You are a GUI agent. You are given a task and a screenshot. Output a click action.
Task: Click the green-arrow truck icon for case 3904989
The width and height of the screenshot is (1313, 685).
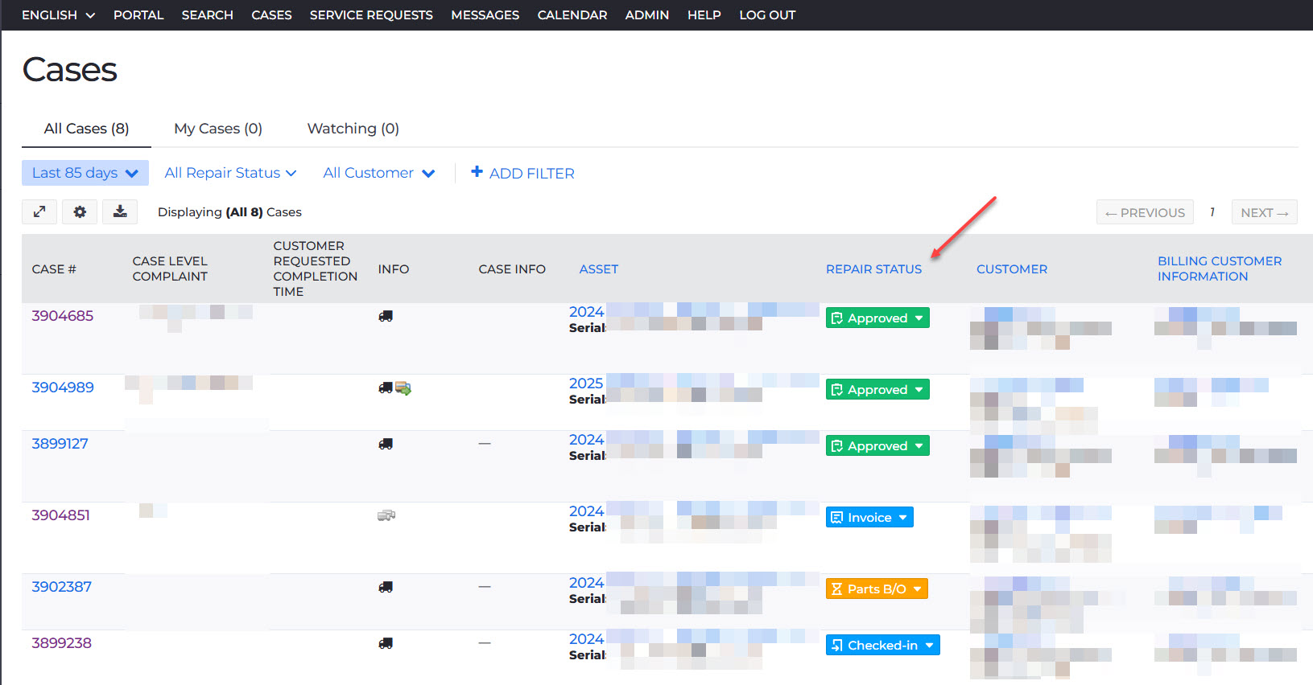[x=403, y=388]
